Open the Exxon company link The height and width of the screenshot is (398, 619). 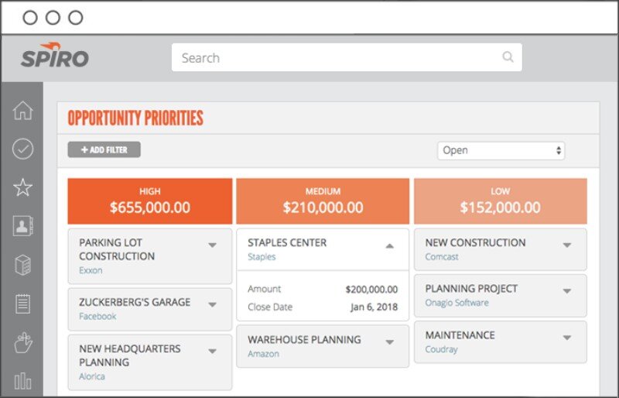tap(91, 270)
